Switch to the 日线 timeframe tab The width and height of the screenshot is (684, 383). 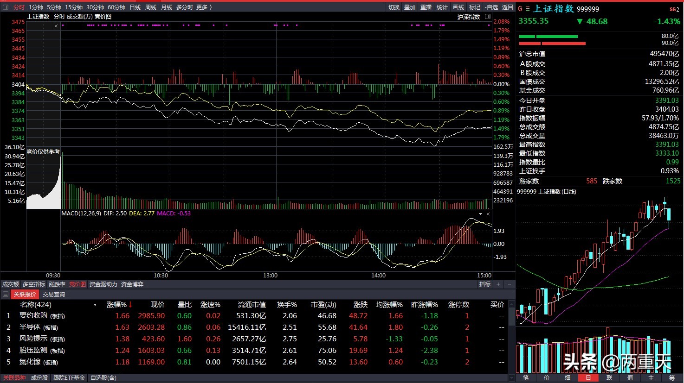pyautogui.click(x=135, y=7)
